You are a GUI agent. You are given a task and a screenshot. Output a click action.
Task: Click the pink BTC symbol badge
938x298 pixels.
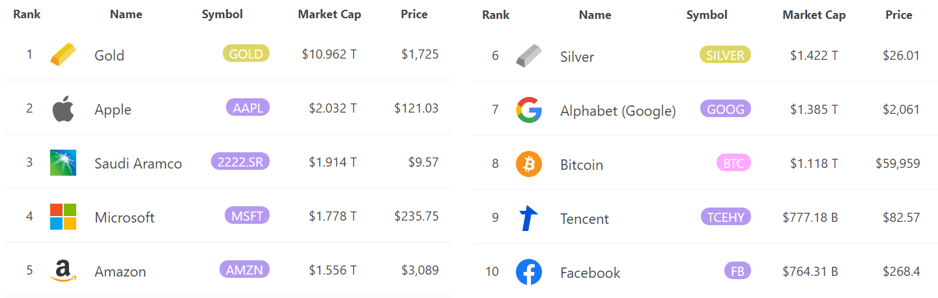(733, 163)
